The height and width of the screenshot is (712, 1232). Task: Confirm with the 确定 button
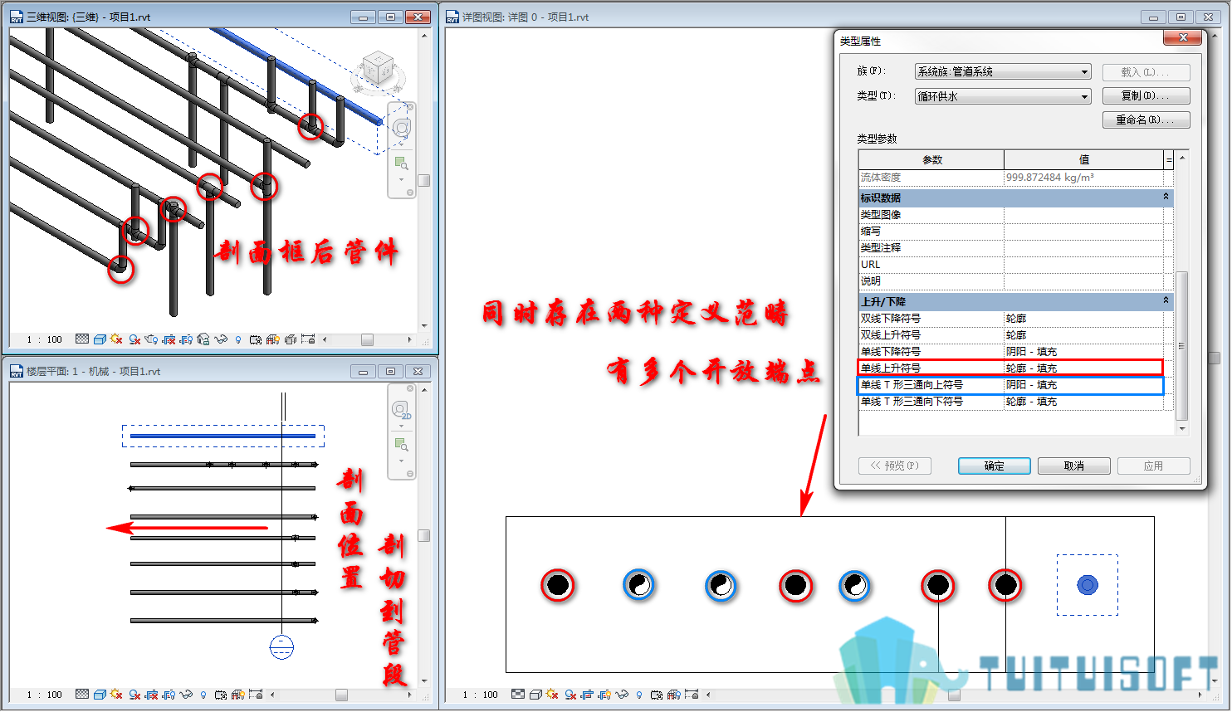tap(994, 466)
